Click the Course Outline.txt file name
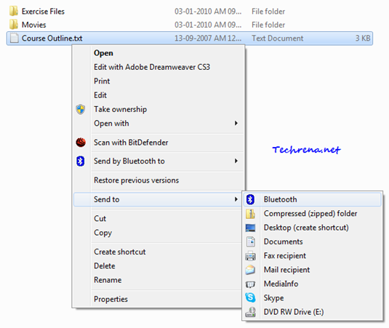Image resolution: width=389 pixels, height=328 pixels. coord(52,39)
